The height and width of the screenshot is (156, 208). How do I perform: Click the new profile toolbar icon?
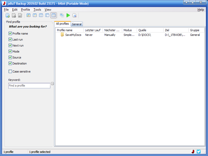pos(8,15)
